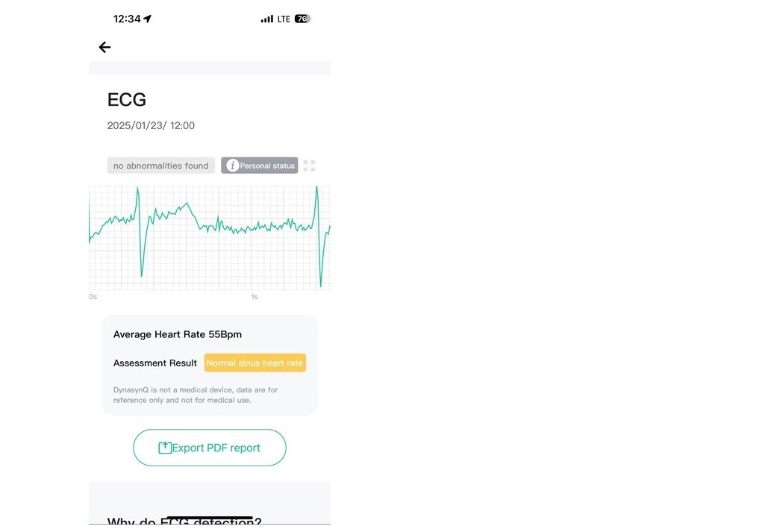Viewport: 768px width, 532px height.
Task: Open the Personal status tag
Action: [260, 166]
